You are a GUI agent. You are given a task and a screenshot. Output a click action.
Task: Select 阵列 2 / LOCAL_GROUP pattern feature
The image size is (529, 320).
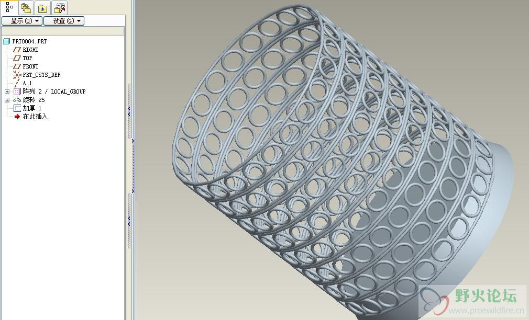click(x=54, y=92)
